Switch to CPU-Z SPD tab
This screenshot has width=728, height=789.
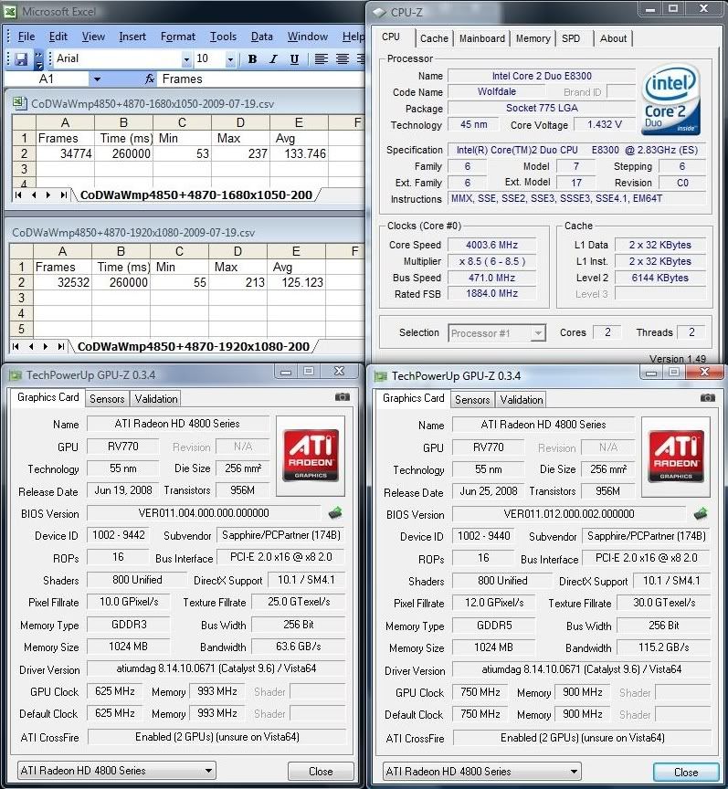(x=570, y=38)
